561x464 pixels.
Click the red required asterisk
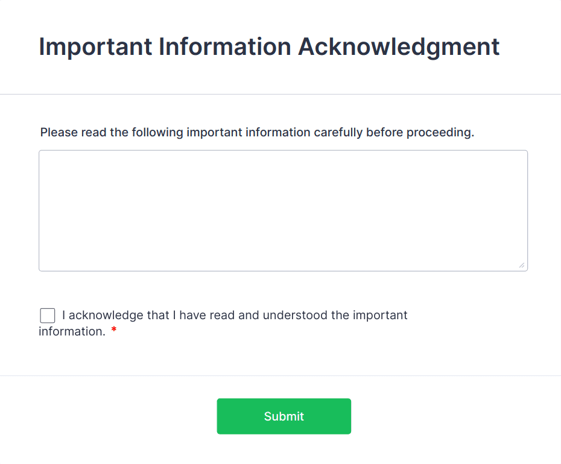point(114,331)
